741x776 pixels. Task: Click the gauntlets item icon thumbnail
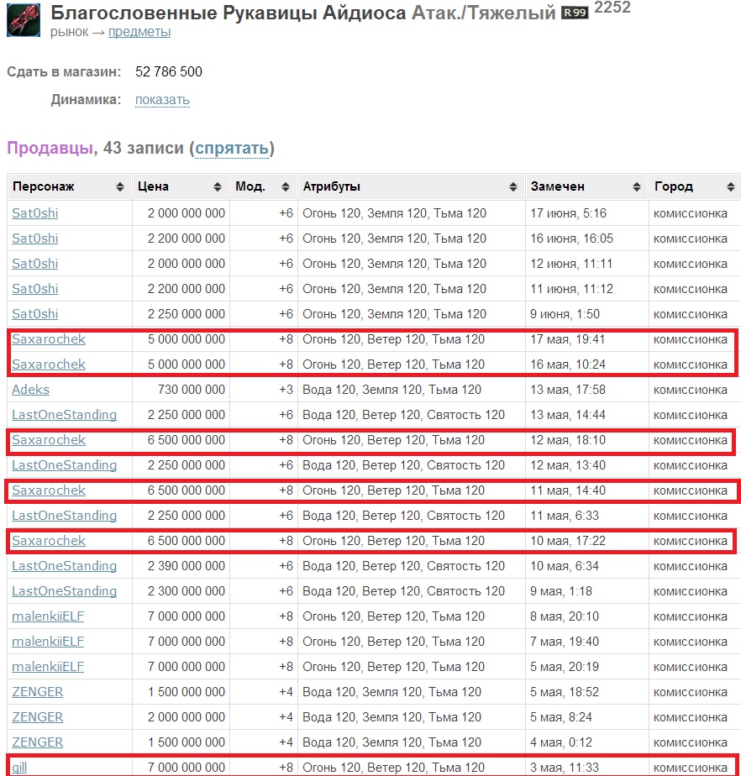(24, 20)
